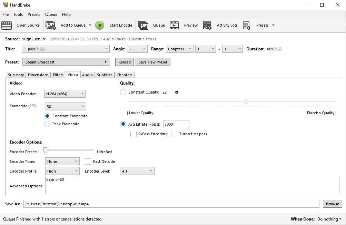
Task: Switch to the Dimensions tab
Action: point(38,75)
